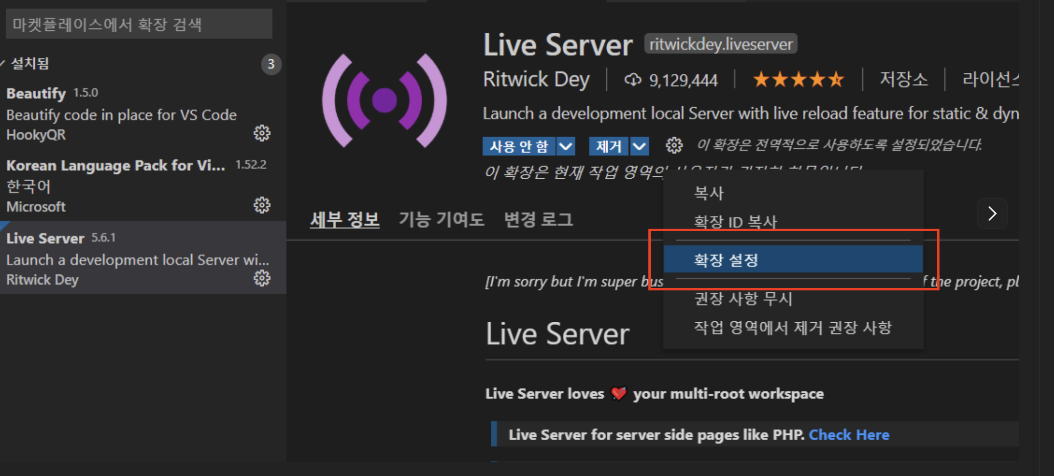Screen dimensions: 1054x476
Task: Open gear menu for Korean Language Pack
Action: 262,205
